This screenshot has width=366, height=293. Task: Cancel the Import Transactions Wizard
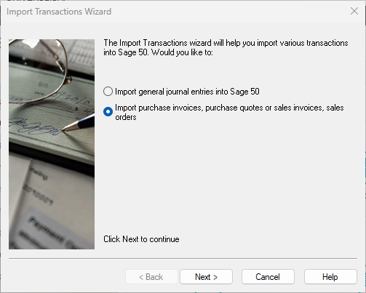click(268, 277)
